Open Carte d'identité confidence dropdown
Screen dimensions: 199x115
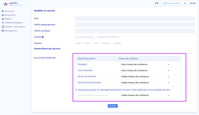coord(145,70)
